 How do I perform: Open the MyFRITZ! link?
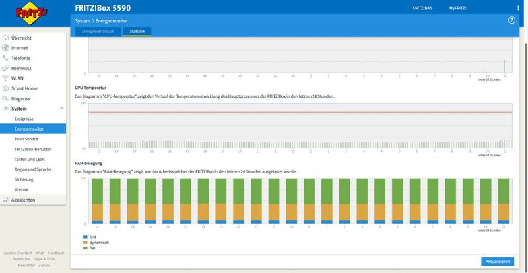pos(457,8)
